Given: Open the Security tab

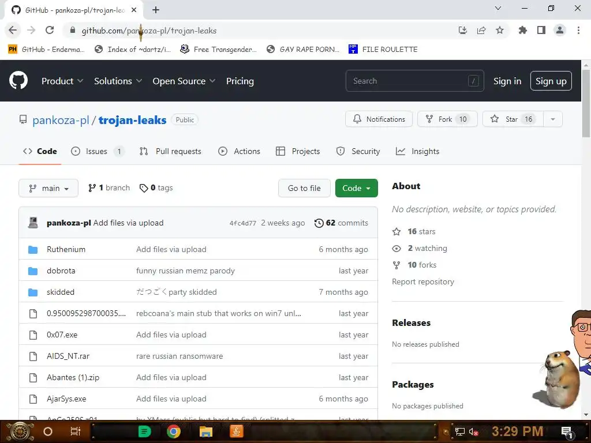Looking at the screenshot, I should [x=358, y=152].
